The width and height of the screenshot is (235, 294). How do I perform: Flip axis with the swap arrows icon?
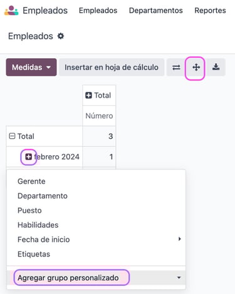(x=176, y=67)
